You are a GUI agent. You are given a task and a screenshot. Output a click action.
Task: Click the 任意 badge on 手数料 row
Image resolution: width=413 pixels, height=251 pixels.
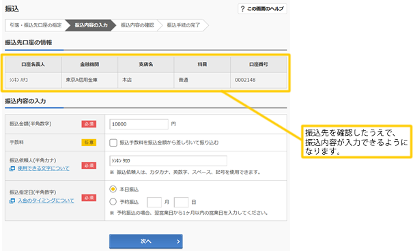click(89, 143)
